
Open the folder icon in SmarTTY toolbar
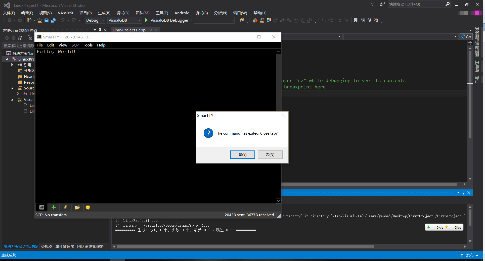coord(77,207)
